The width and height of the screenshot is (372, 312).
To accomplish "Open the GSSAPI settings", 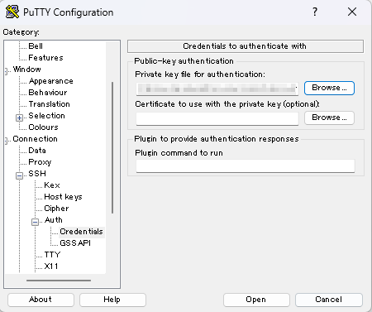I will tap(75, 243).
